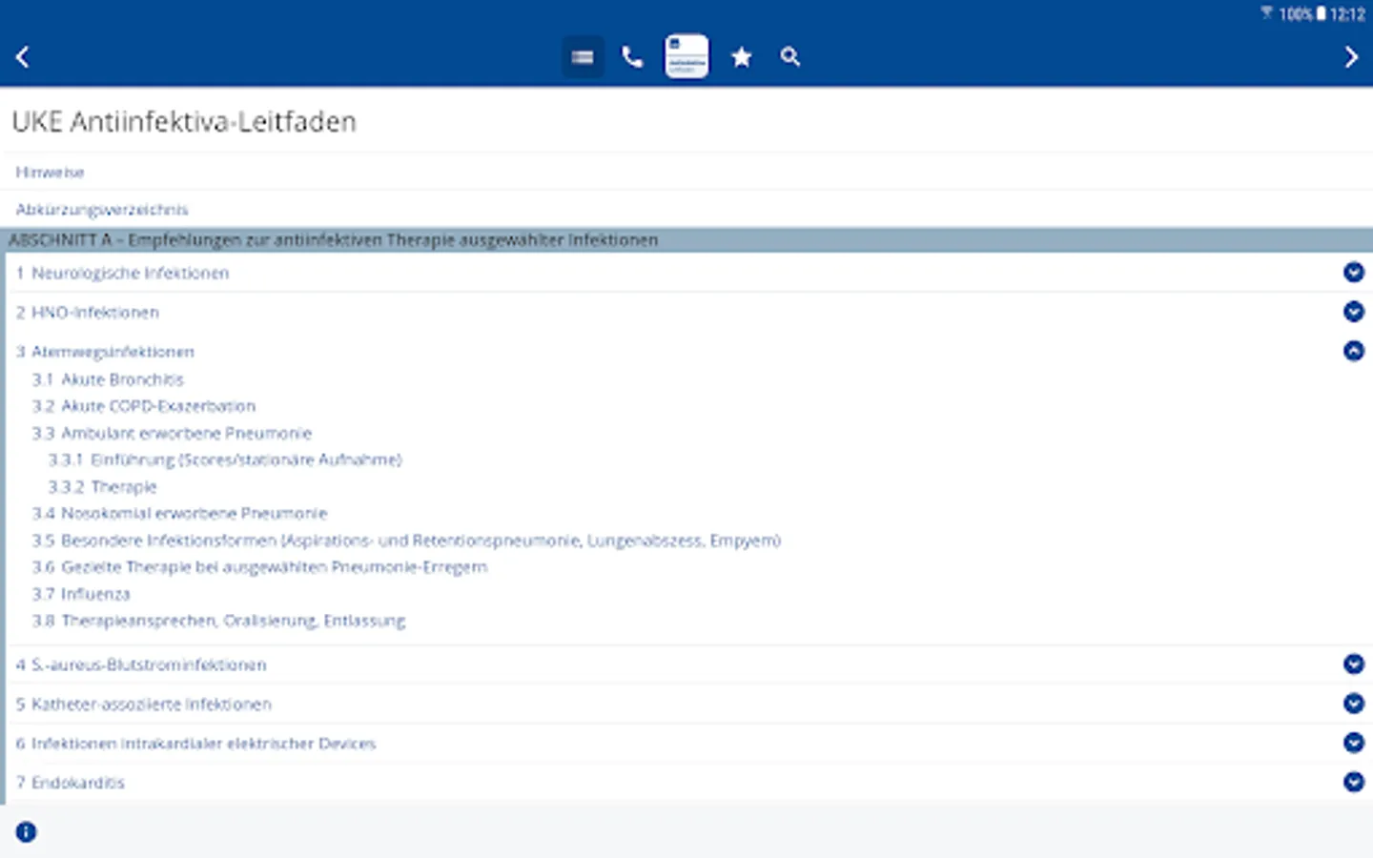Open chapter 2 HNO-Infektionen
Viewport: 1373px width, 858px height.
point(87,313)
